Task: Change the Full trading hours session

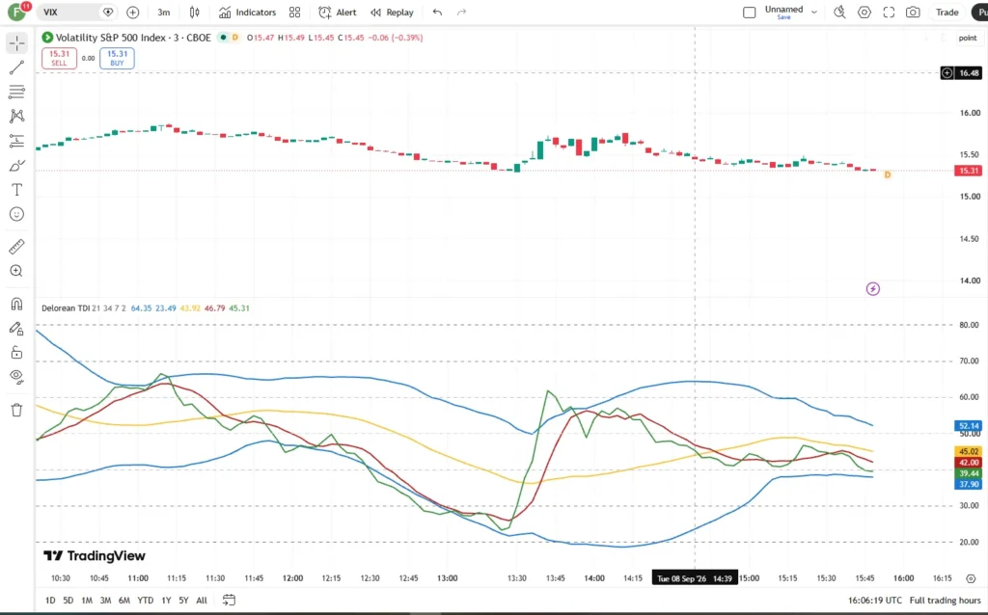Action: coord(945,601)
